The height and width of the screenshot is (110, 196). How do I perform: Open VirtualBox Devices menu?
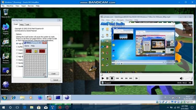click(31, 6)
